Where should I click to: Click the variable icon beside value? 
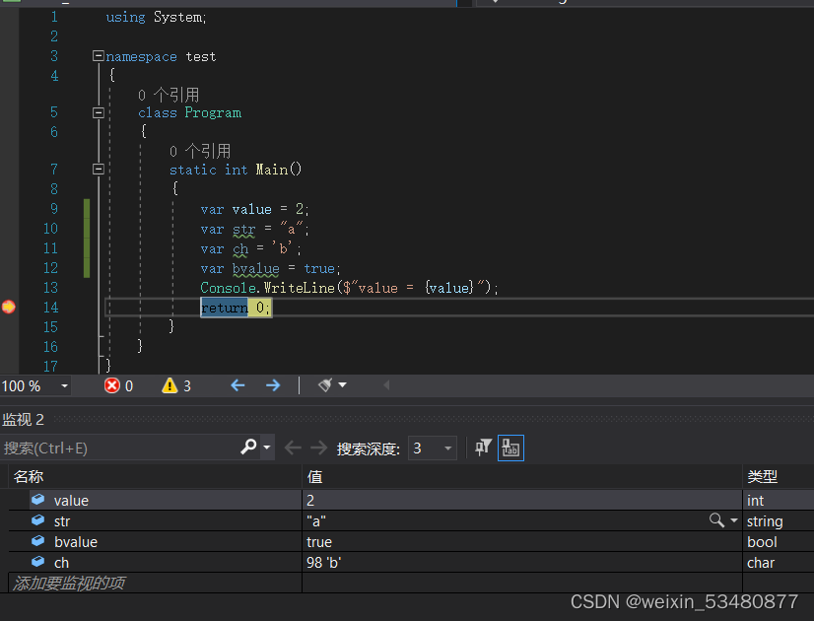pos(37,500)
